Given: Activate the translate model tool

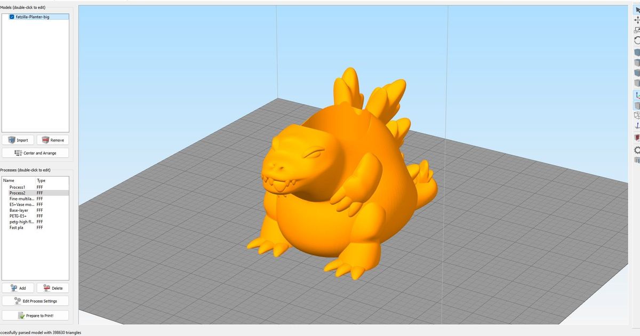Looking at the screenshot, I should [x=636, y=20].
